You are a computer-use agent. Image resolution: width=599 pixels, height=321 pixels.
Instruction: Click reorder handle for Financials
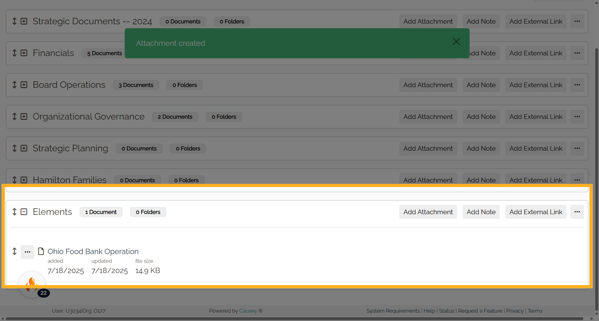tap(14, 53)
